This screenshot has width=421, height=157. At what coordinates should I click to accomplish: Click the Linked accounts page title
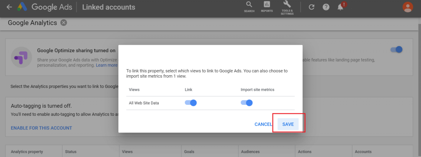109,7
